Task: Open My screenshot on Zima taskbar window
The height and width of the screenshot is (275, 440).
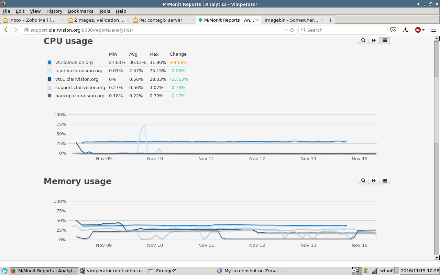Action: (x=250, y=271)
